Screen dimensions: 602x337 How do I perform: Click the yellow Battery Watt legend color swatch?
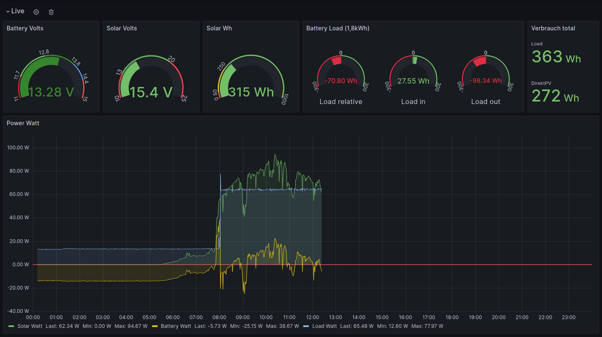click(x=155, y=326)
